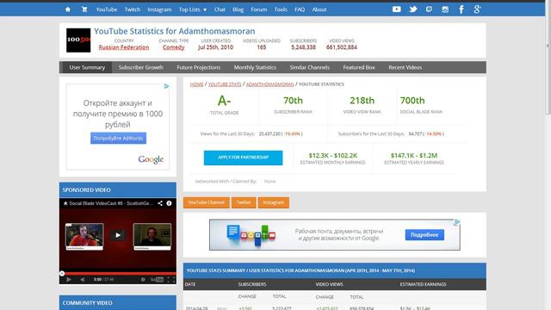
Task: Click the 70th subscriber rank value
Action: [293, 101]
